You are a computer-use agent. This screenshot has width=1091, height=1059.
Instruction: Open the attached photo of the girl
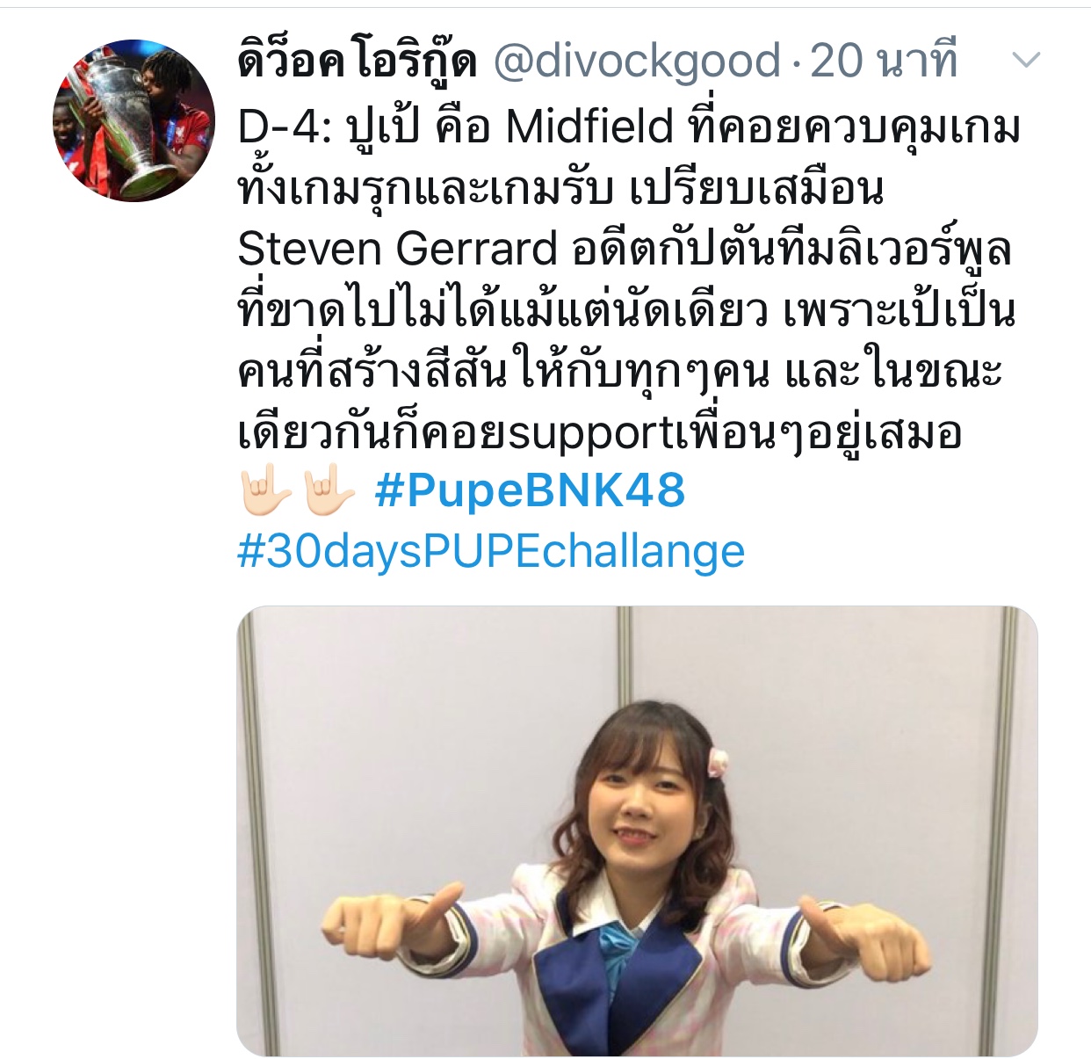637,831
